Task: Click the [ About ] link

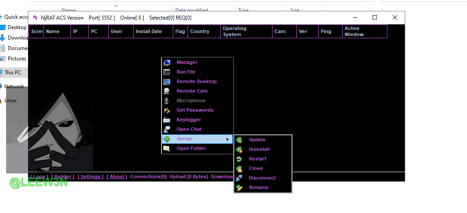Action: click(x=117, y=176)
